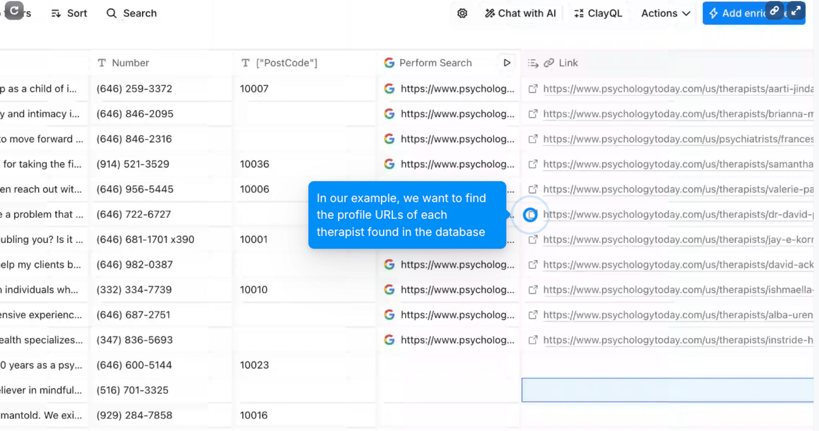819x431 pixels.
Task: Select search result cell in (646) 259-3372 row
Action: (x=449, y=89)
